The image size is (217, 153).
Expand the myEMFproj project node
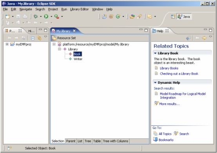coord(7,44)
